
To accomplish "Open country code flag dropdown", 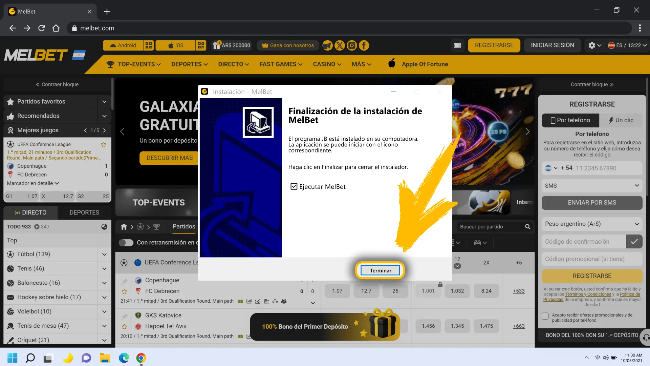I will tap(551, 168).
